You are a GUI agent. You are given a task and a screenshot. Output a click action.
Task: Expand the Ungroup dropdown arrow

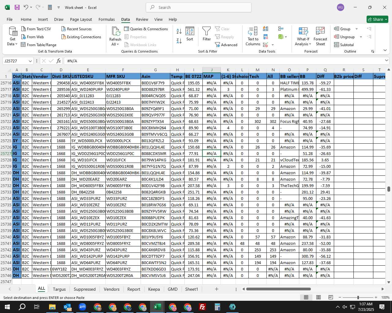(x=361, y=37)
